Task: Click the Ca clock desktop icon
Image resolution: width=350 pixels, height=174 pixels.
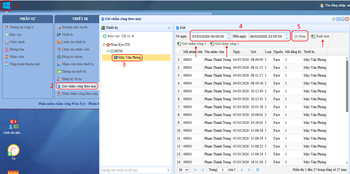Action: click(13, 151)
